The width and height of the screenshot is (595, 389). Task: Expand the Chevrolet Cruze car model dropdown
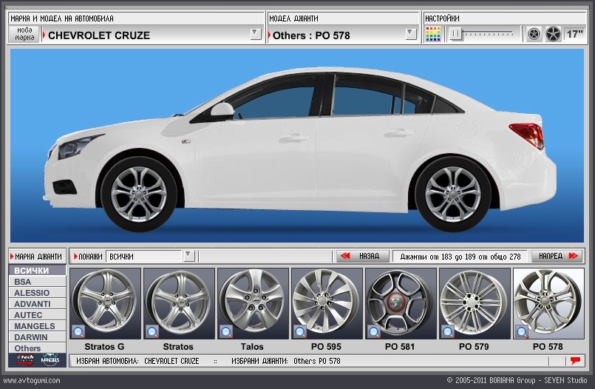tap(256, 34)
